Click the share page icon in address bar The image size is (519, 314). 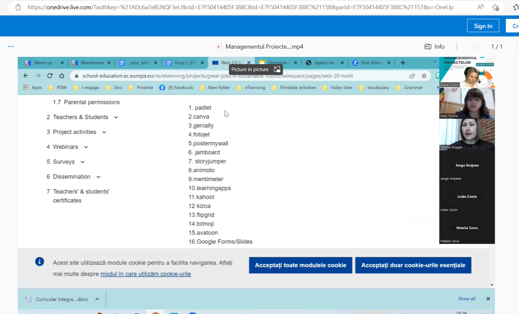tap(412, 76)
